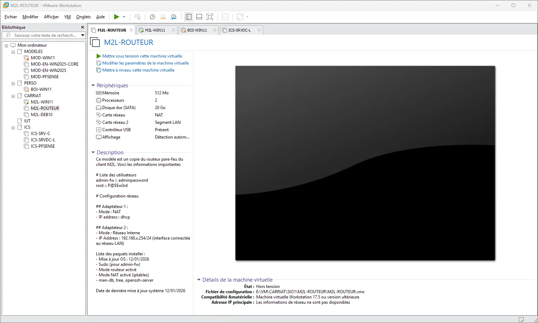
Task: Enter full screen mode from toolbar
Action: click(x=210, y=17)
